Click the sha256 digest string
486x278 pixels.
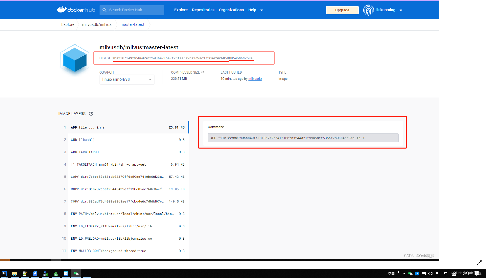(x=182, y=58)
